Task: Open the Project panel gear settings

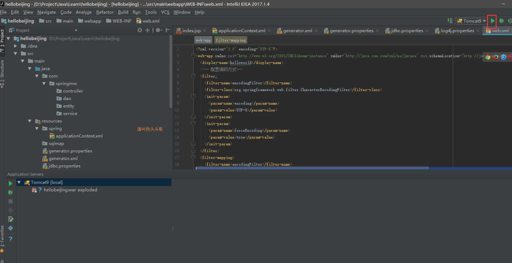Action: click(159, 30)
